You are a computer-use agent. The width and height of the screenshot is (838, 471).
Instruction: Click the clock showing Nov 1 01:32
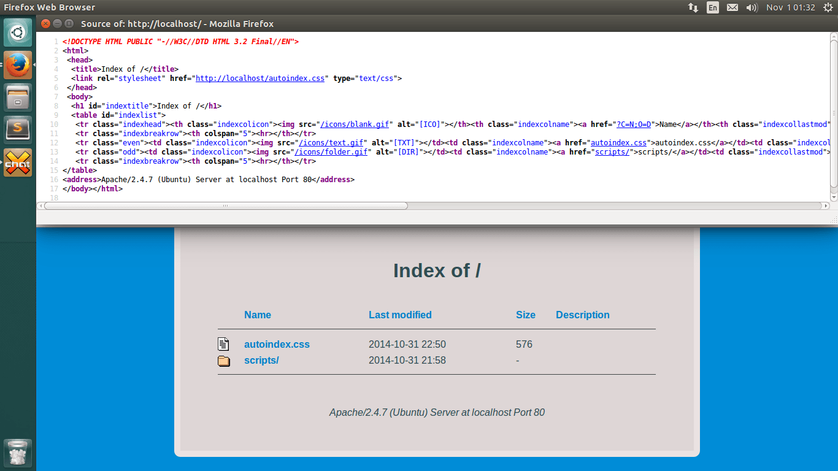[791, 7]
